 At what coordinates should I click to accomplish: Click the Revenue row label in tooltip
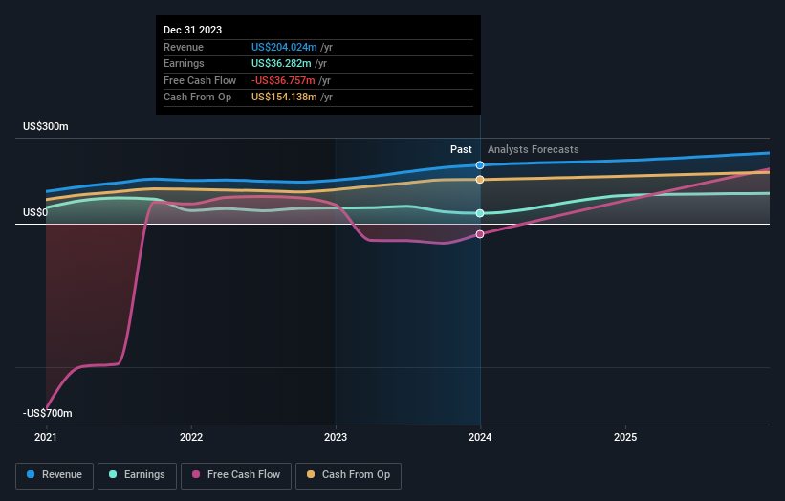[x=184, y=47]
